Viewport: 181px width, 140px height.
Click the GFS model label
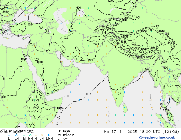click(30, 131)
